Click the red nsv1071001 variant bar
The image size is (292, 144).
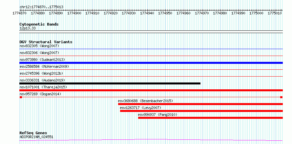point(151,90)
